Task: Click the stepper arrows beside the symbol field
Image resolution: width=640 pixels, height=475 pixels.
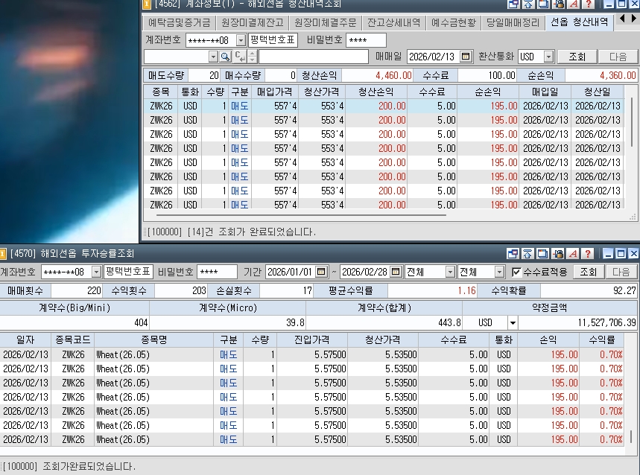Action: (253, 57)
